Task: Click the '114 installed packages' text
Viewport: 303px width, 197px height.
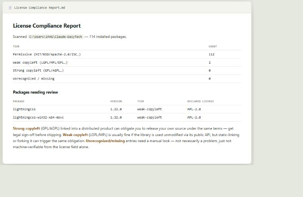Action: [x=108, y=37]
